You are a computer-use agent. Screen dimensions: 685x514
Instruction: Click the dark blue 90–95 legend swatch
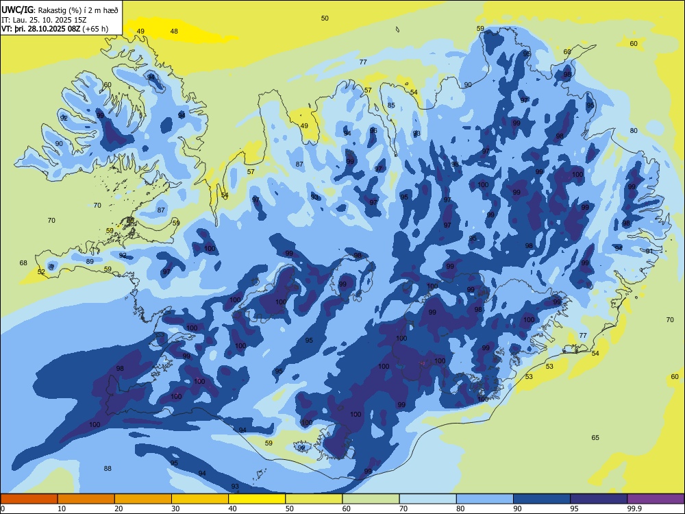click(542, 499)
